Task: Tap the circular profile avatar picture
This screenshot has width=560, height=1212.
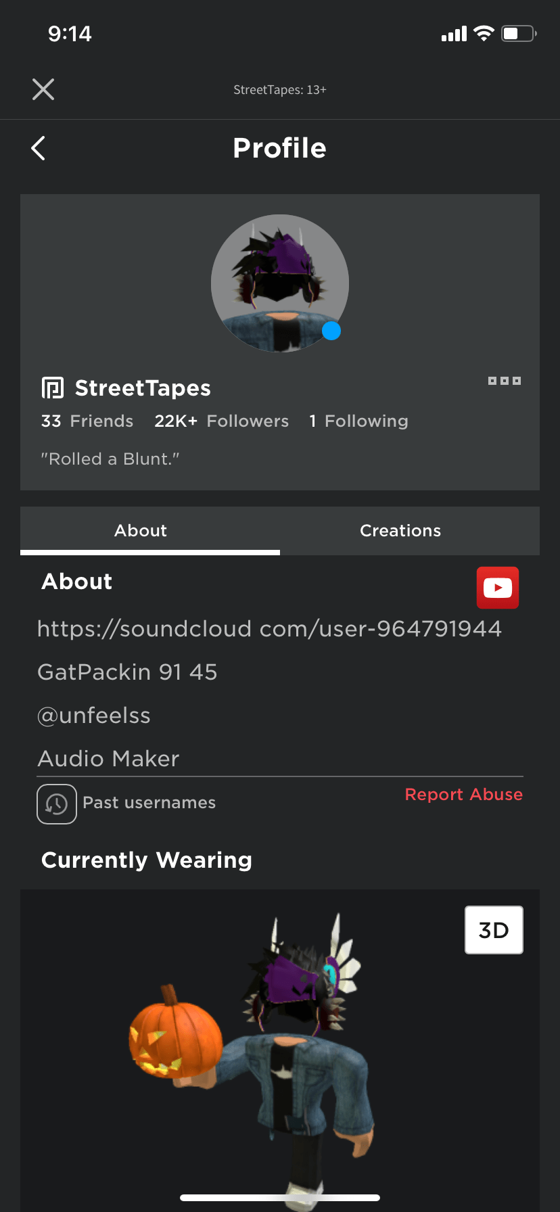Action: 280,283
